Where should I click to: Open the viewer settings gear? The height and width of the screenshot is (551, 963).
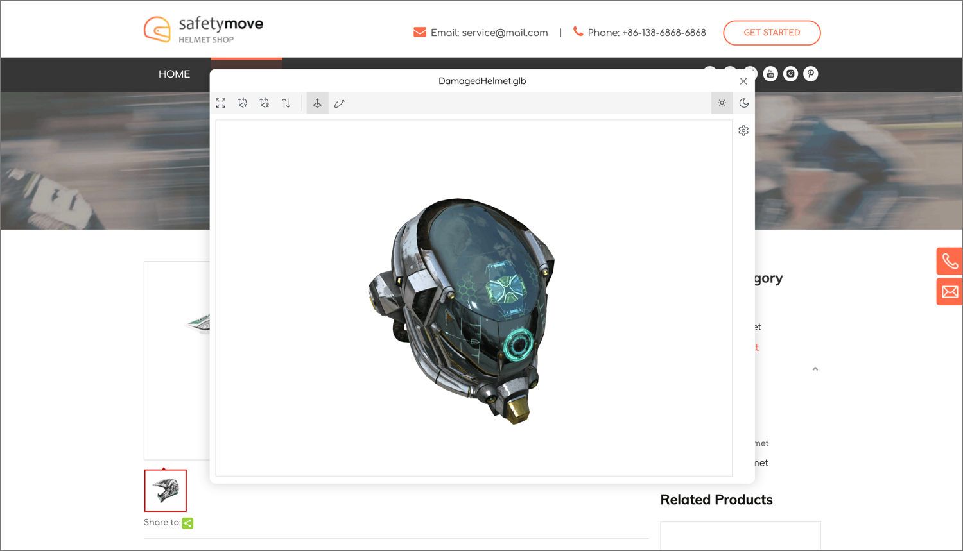coord(743,131)
